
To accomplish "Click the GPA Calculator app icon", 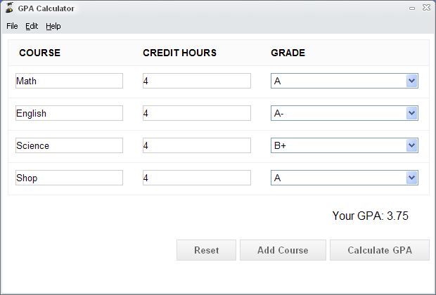I will [8, 8].
